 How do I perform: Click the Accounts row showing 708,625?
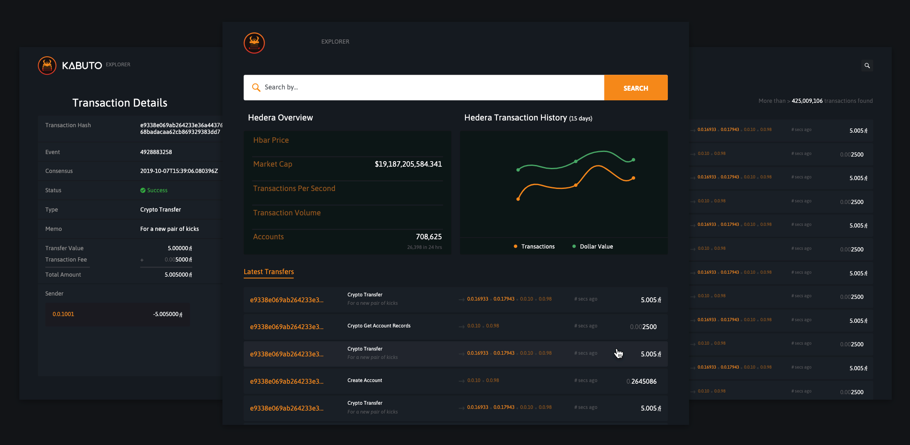click(348, 237)
